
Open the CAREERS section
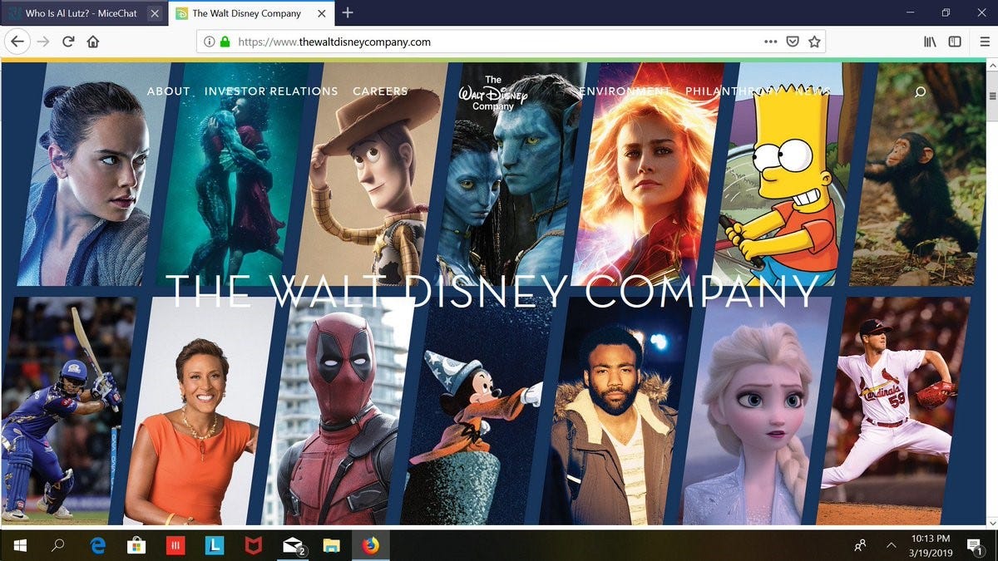[380, 91]
